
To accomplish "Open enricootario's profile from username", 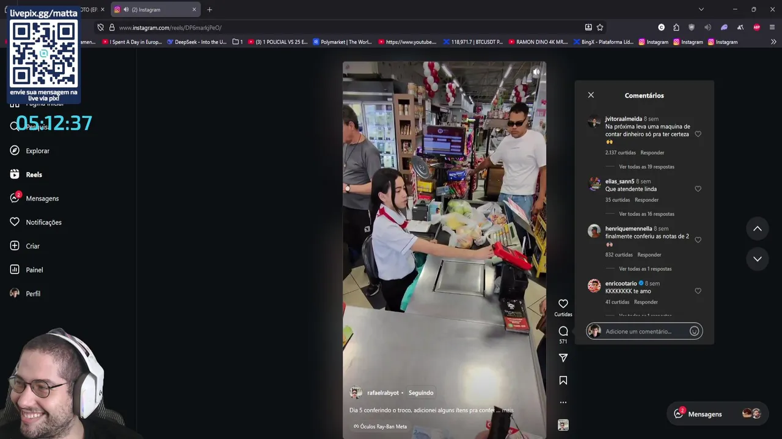I will coord(621,284).
